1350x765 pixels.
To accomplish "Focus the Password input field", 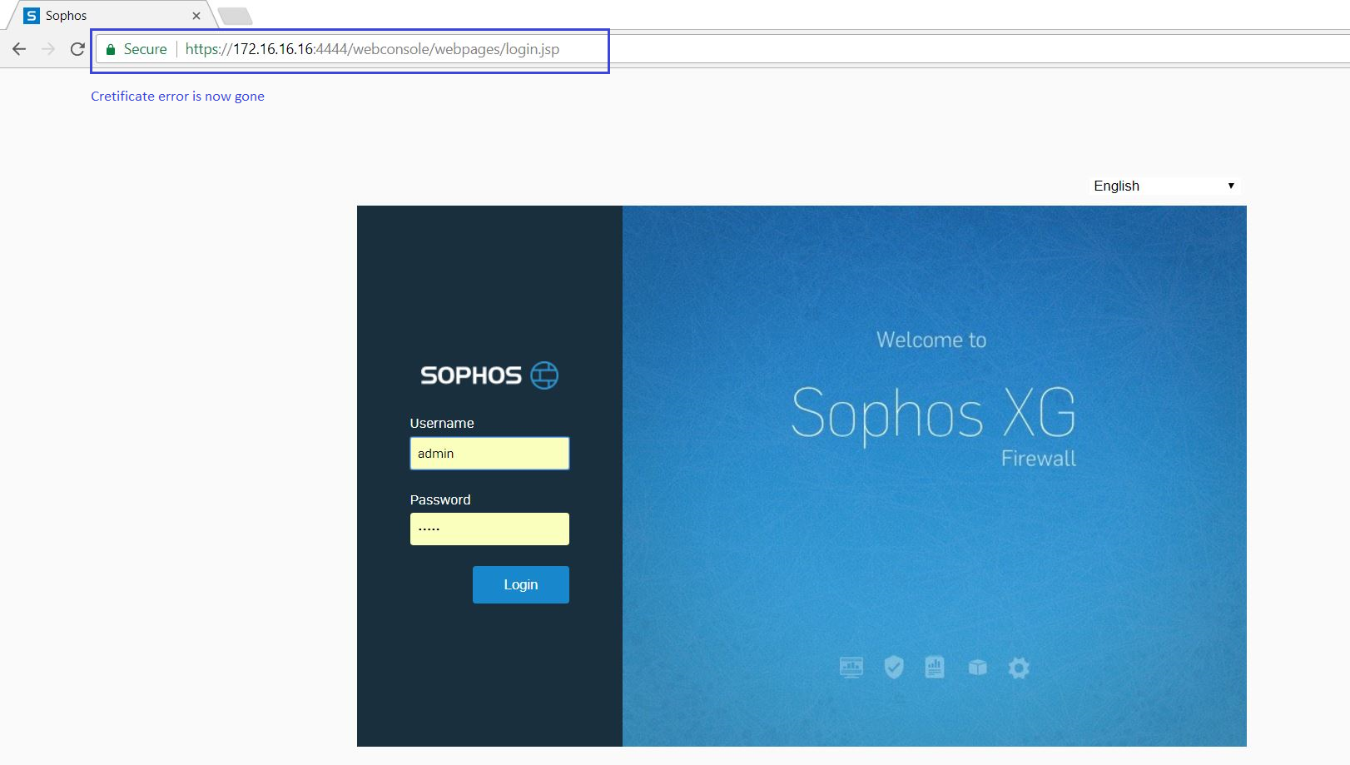I will 489,529.
